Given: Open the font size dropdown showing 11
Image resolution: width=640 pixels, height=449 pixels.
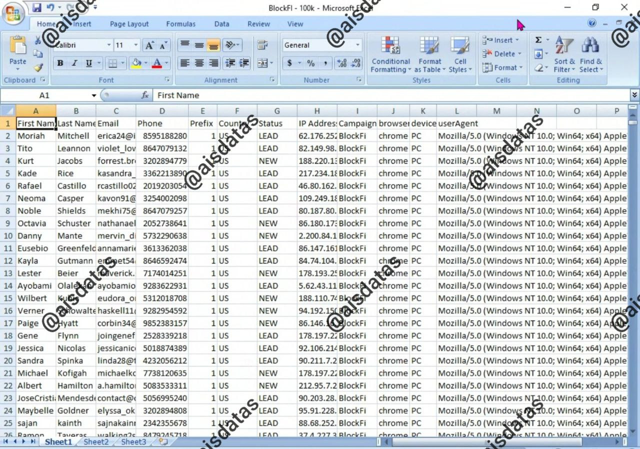Looking at the screenshot, I should click(136, 45).
